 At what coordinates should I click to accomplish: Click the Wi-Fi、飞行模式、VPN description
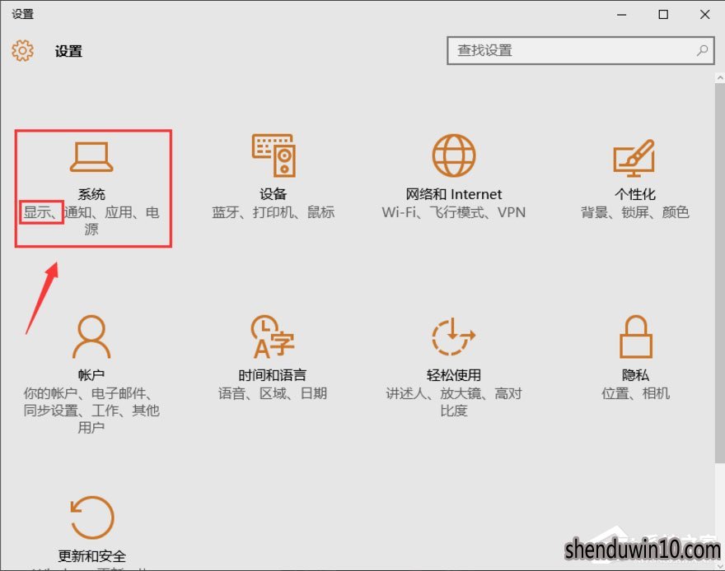tap(454, 212)
